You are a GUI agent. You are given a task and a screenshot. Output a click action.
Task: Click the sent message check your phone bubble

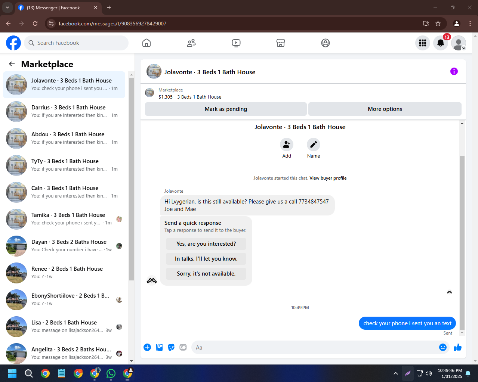click(407, 323)
